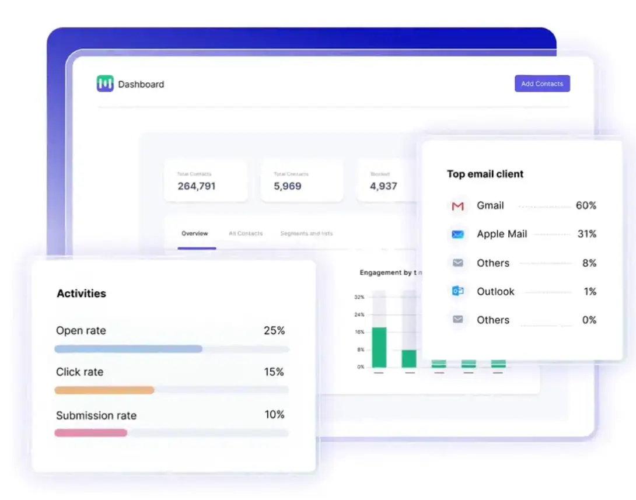Click the Gmail icon in Top email client
This screenshot has height=500, width=636.
point(458,206)
